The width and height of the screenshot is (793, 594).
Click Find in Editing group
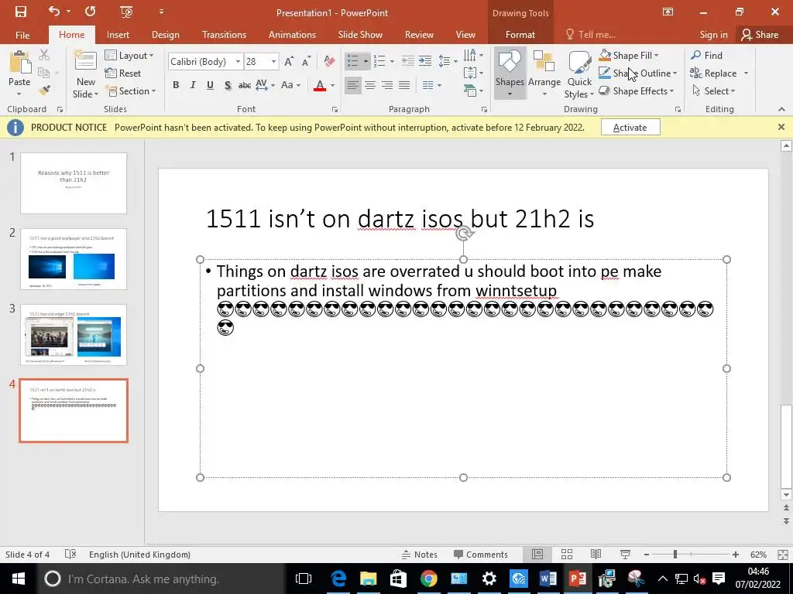click(706, 55)
